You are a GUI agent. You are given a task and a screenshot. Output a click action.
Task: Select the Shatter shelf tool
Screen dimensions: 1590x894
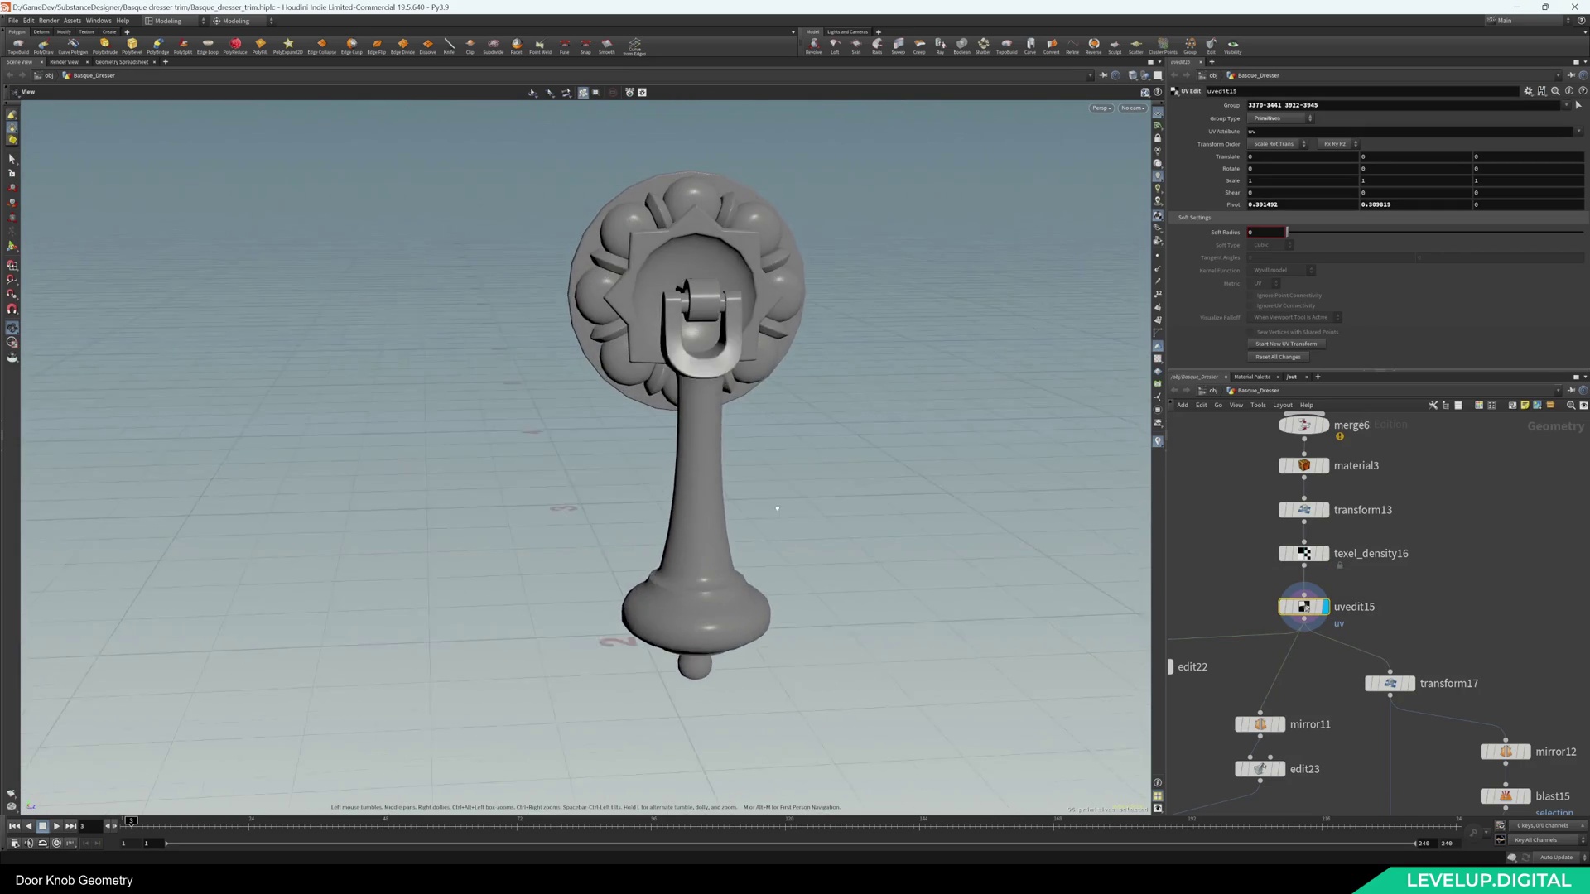982,46
